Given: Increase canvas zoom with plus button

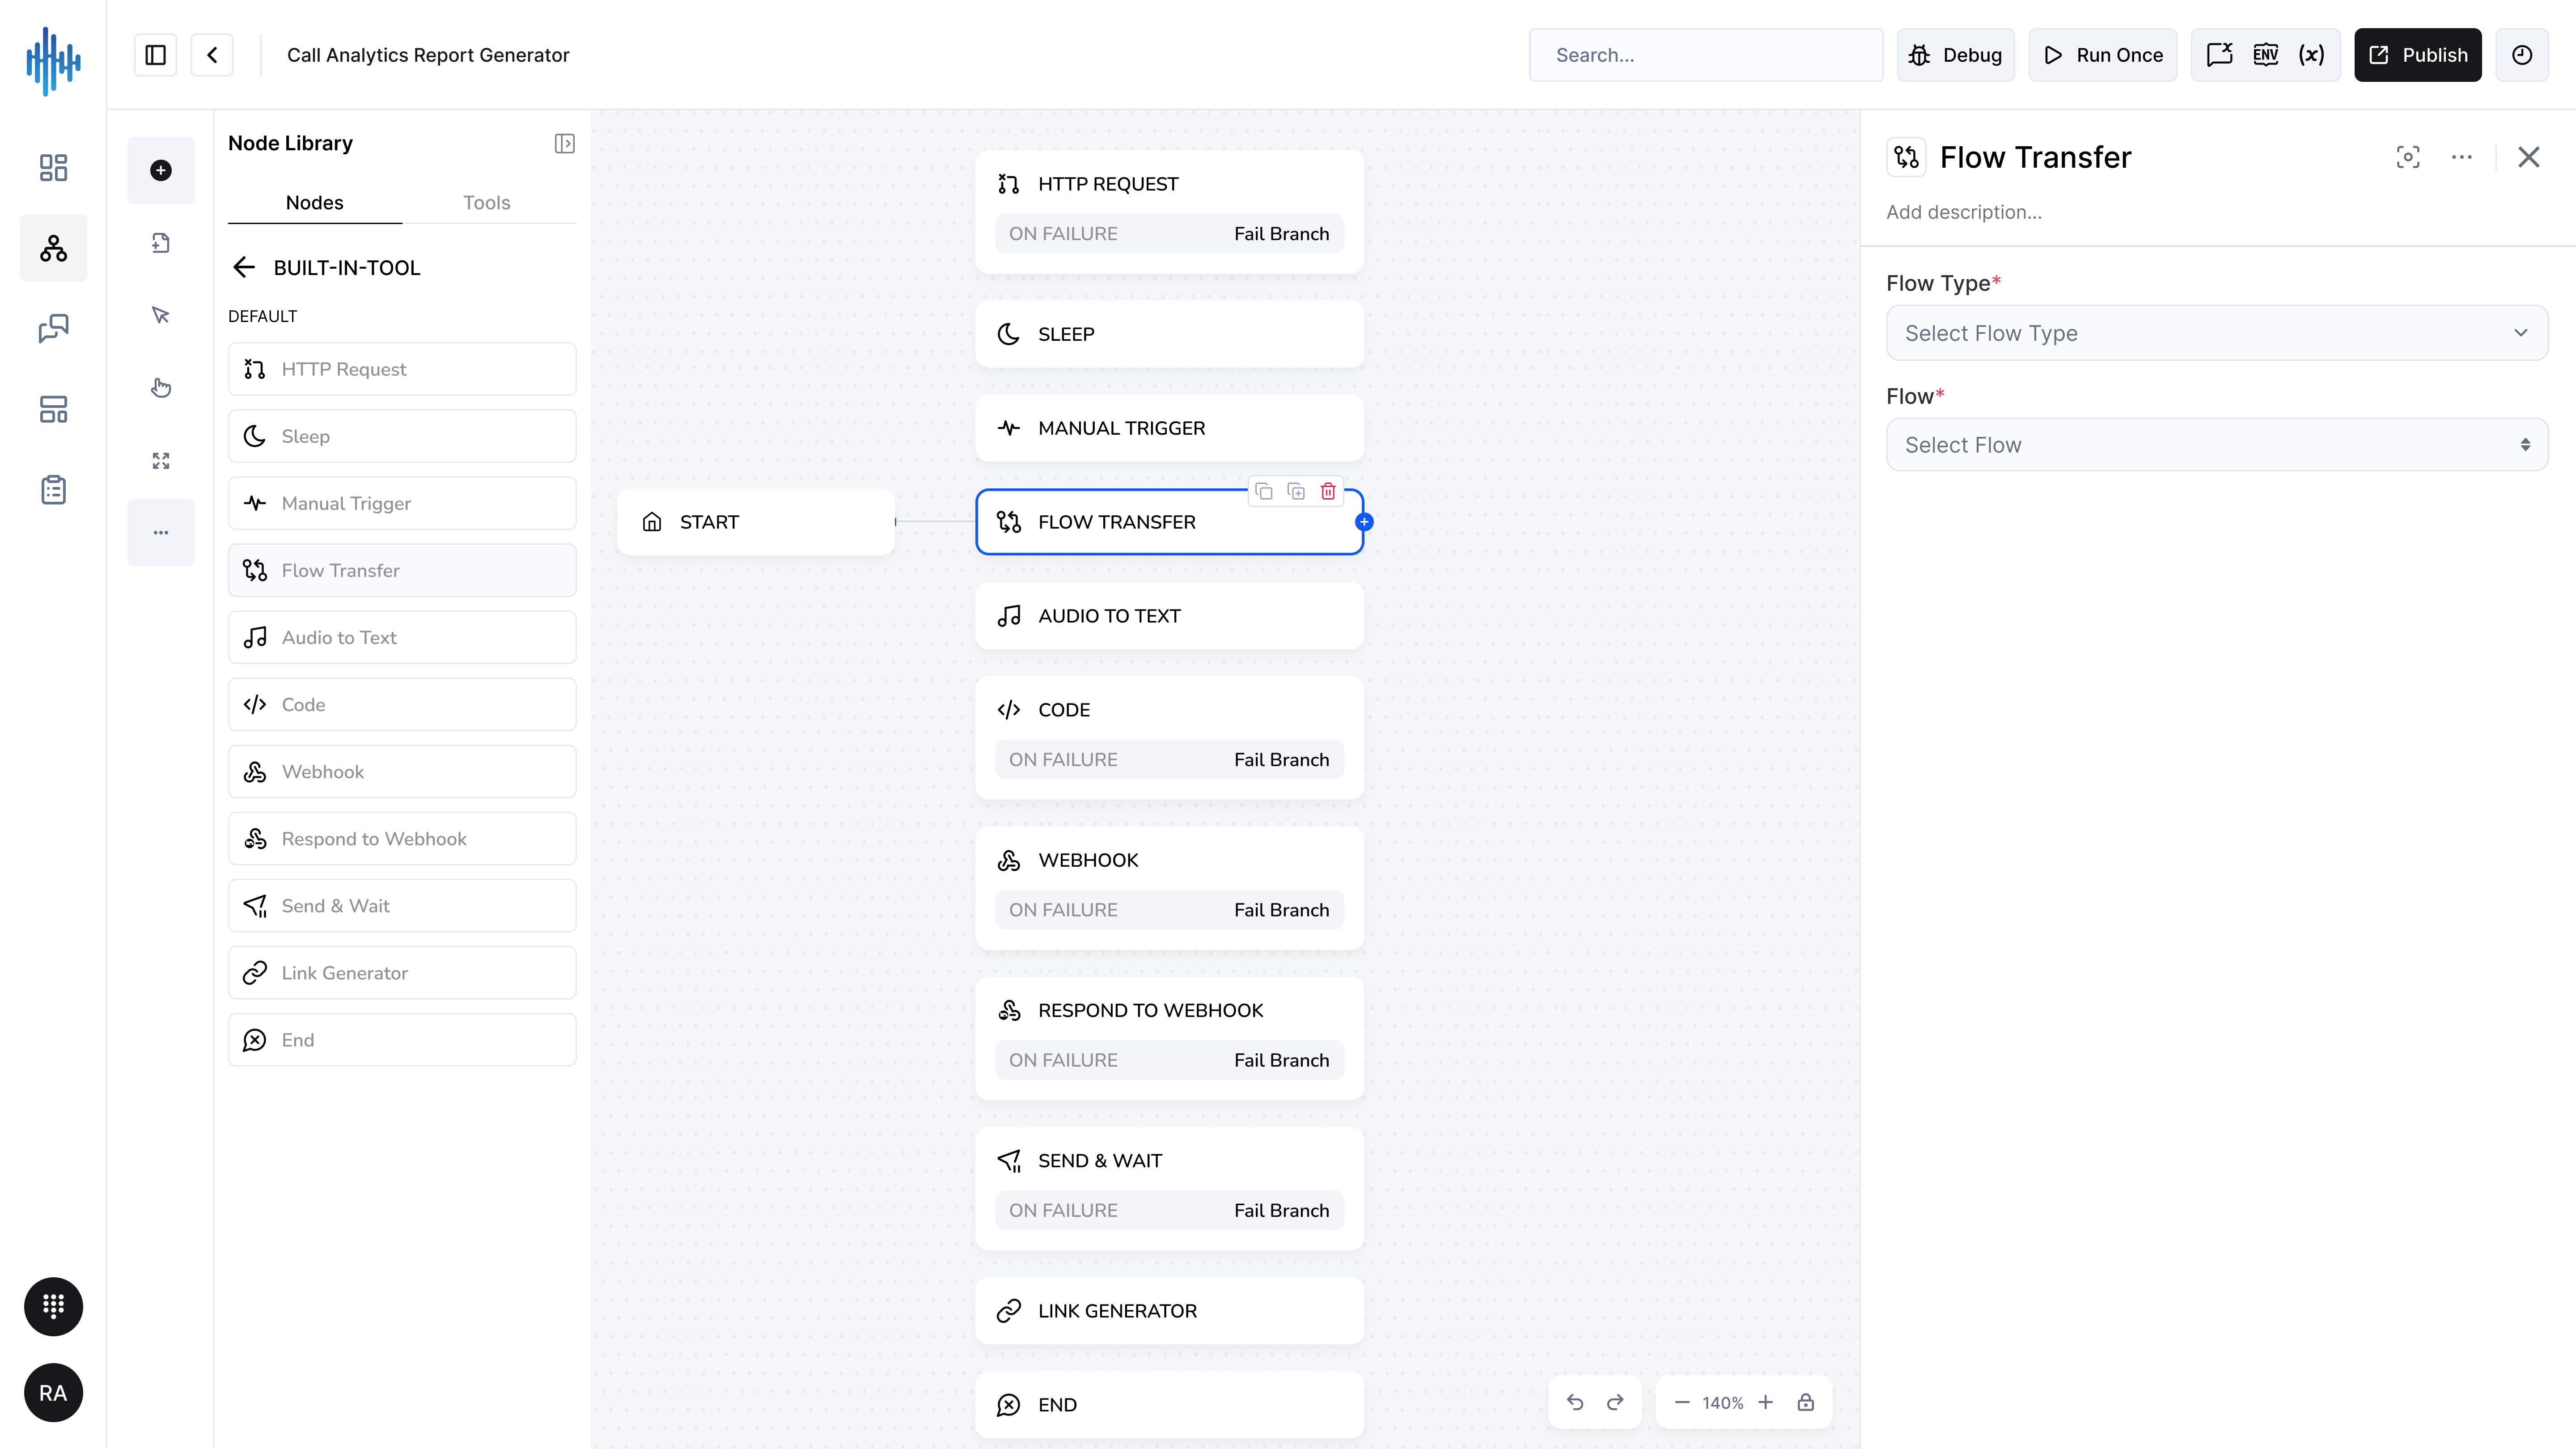Looking at the screenshot, I should tap(1766, 1403).
